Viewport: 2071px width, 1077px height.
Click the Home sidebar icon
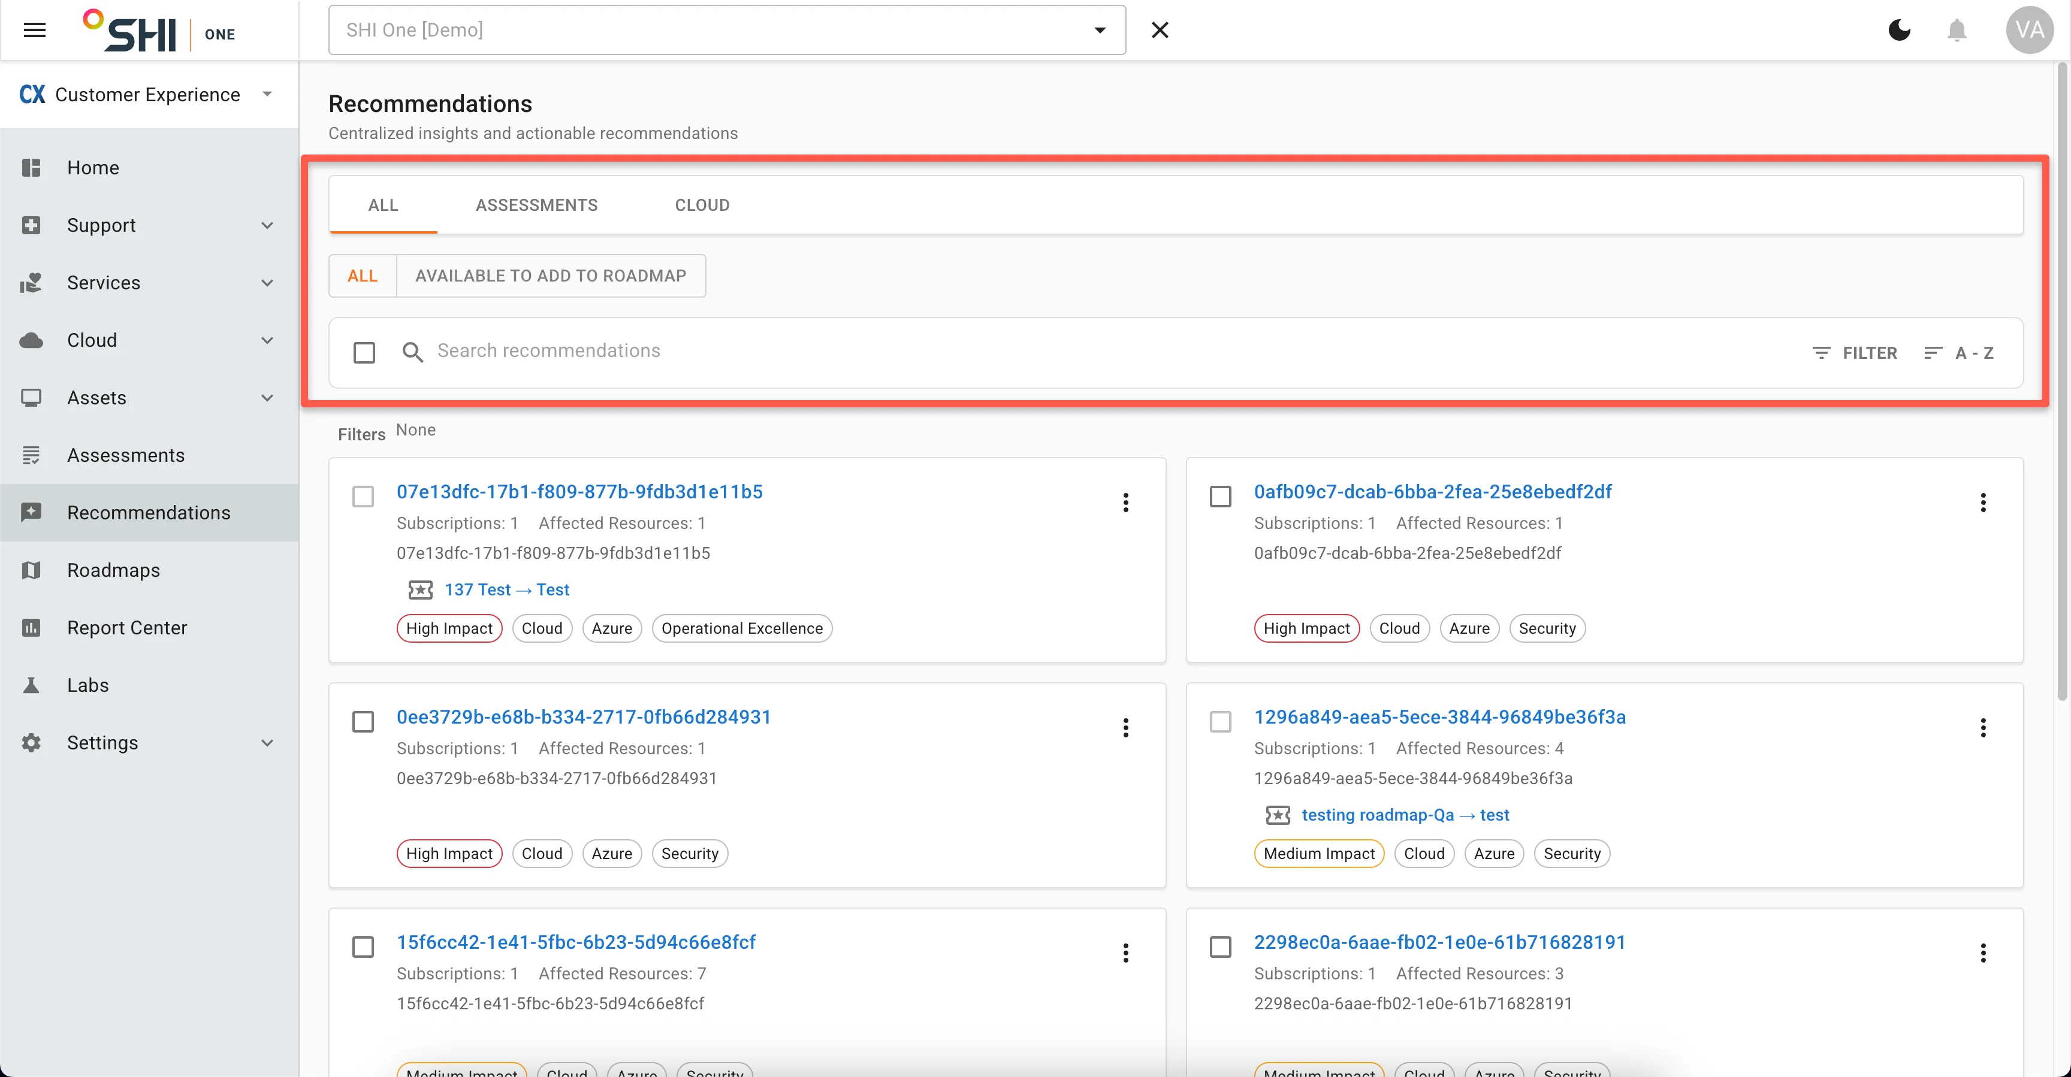(x=31, y=167)
